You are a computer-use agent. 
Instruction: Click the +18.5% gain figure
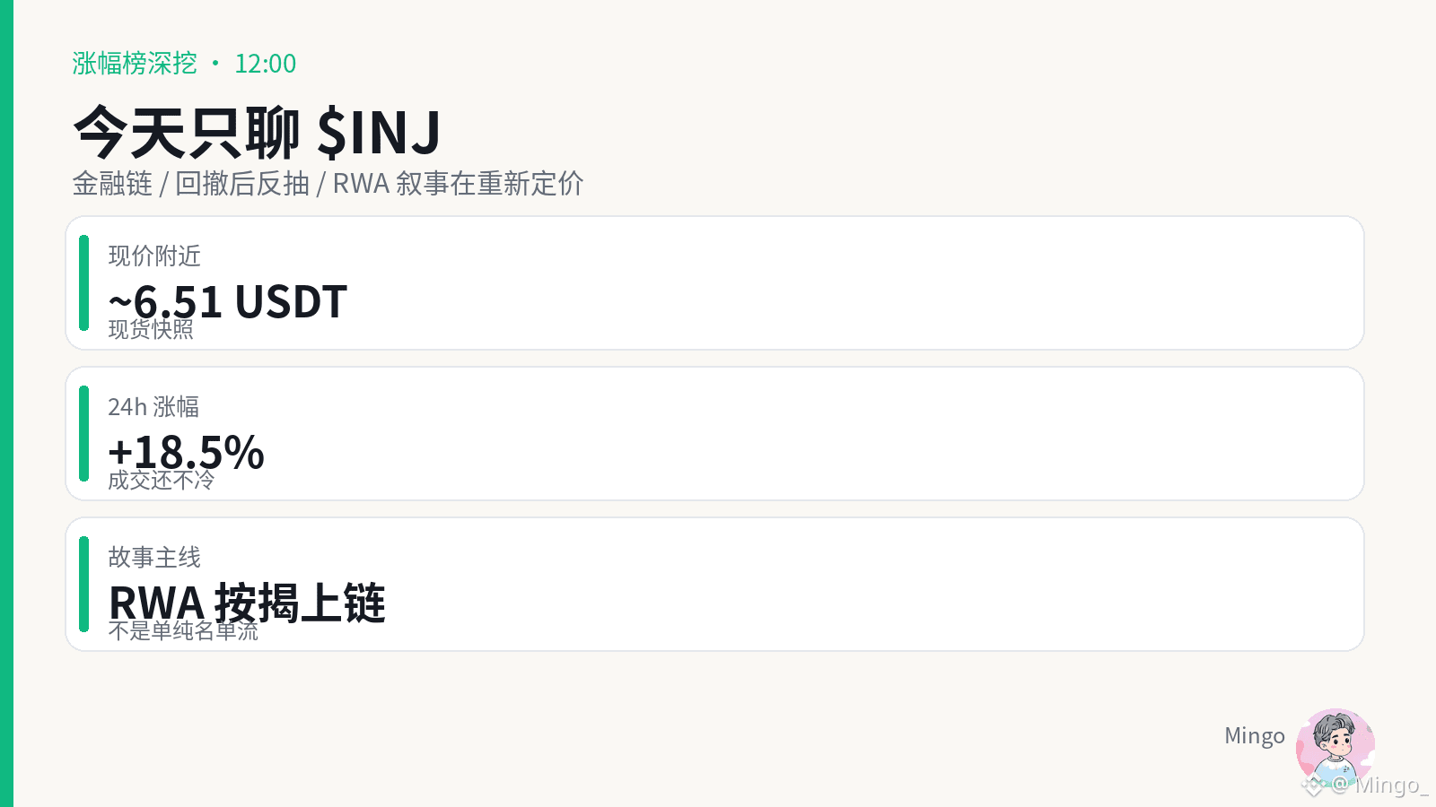pyautogui.click(x=186, y=452)
